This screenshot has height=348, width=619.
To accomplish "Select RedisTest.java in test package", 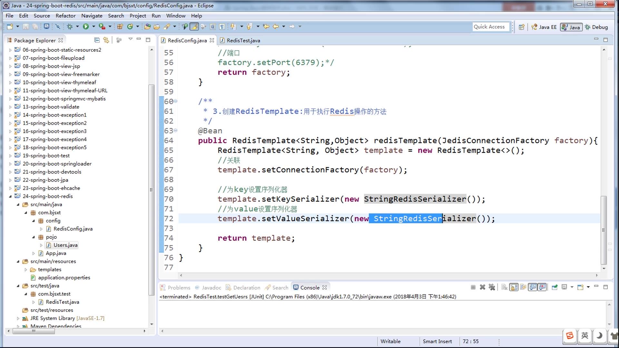I will [63, 302].
